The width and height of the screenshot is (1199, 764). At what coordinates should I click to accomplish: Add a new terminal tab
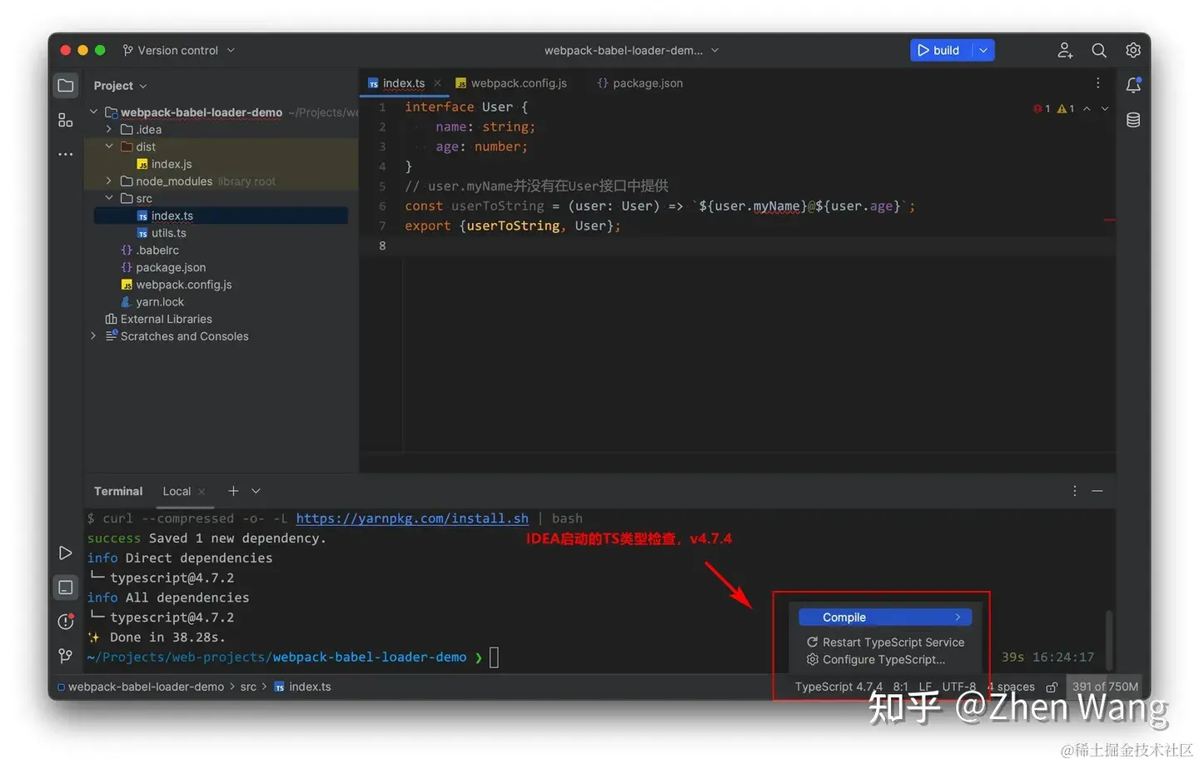coord(233,491)
